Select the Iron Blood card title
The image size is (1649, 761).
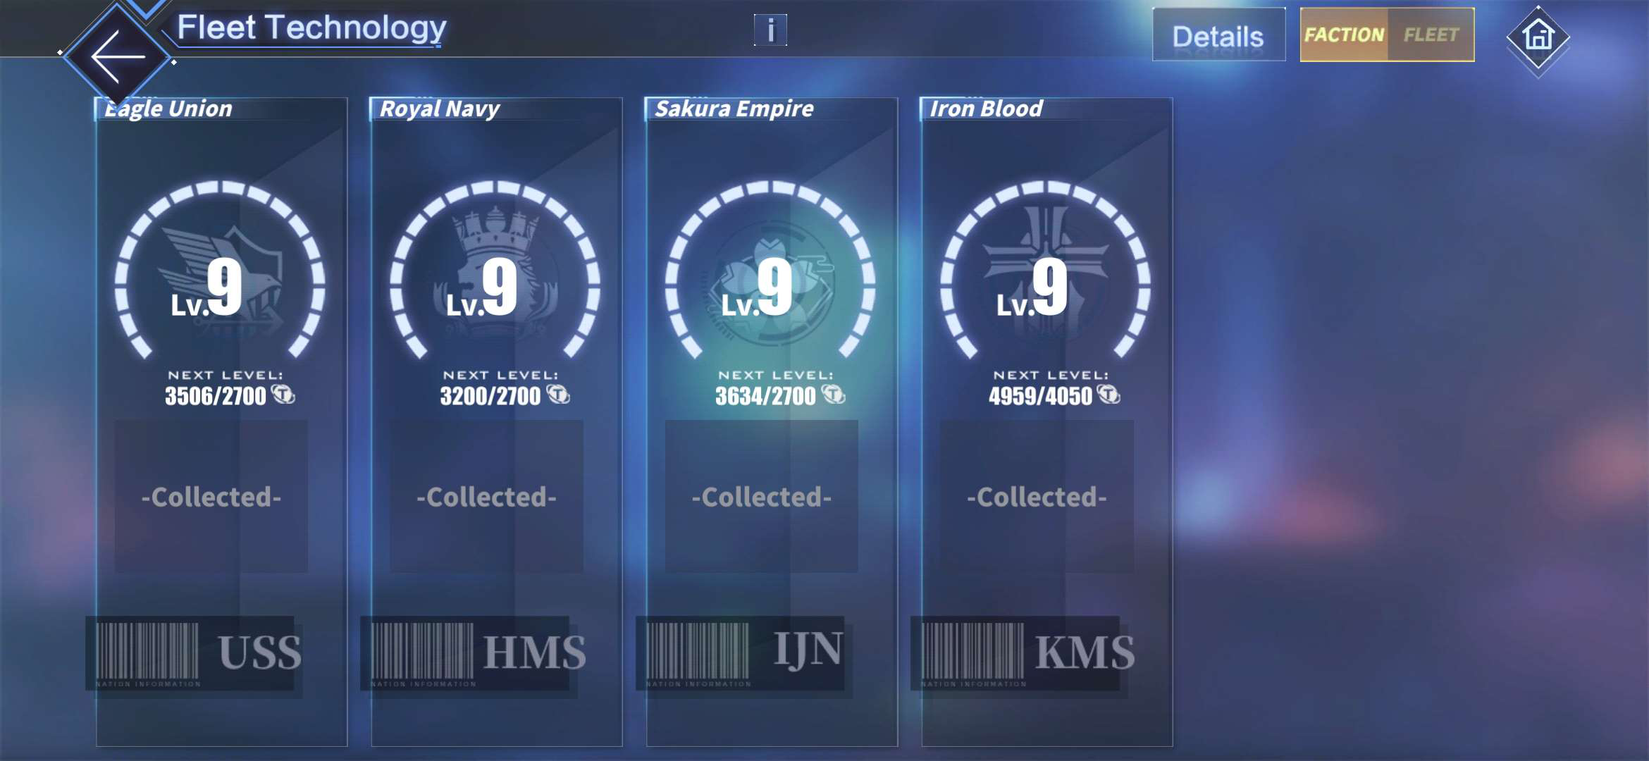986,109
